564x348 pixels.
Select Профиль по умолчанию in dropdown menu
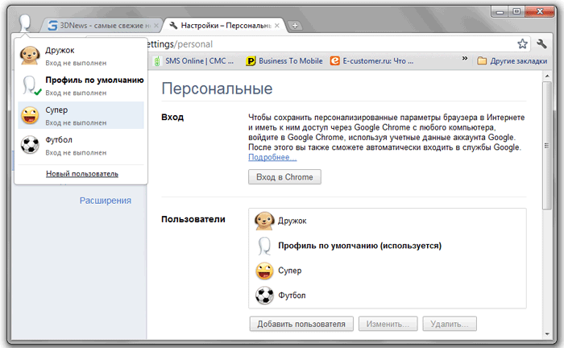coord(81,85)
